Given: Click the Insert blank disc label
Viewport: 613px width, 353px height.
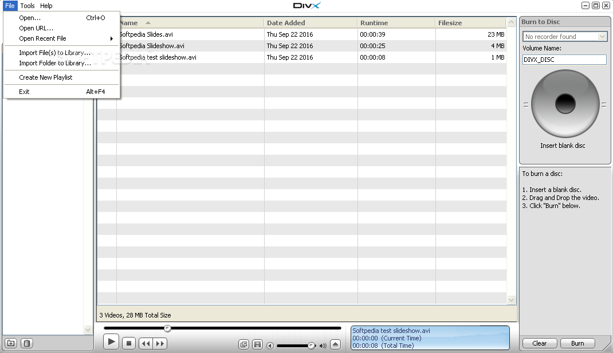Looking at the screenshot, I should (563, 146).
